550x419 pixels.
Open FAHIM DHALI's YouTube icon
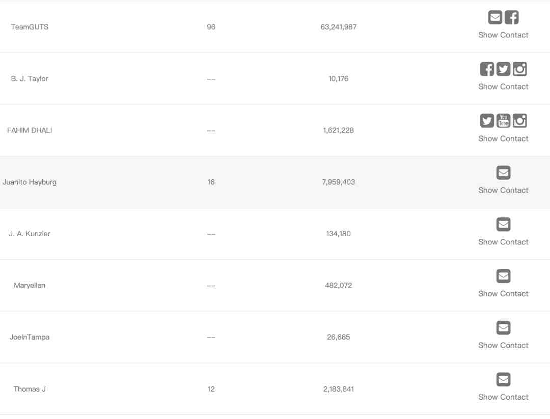tap(503, 121)
